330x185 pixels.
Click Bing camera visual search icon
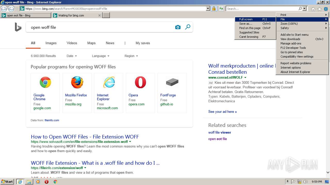click(178, 27)
